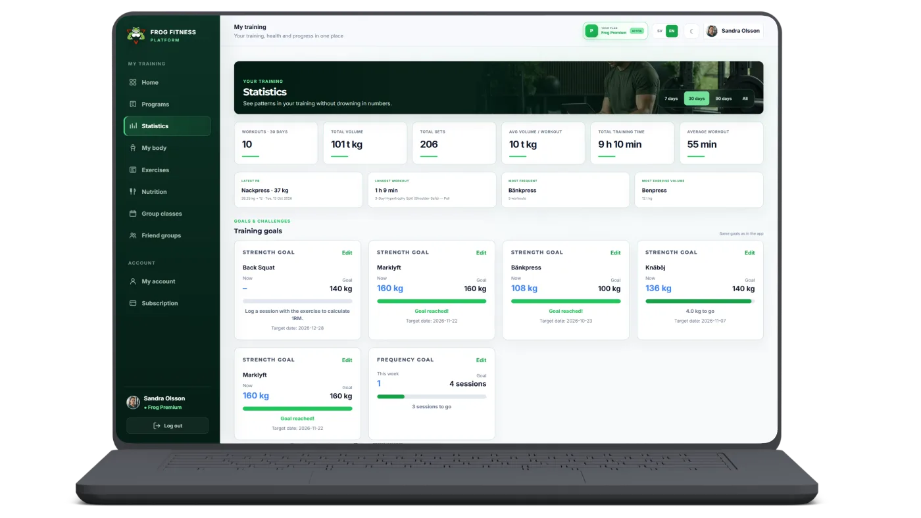921x518 pixels.
Task: Click the profile photo above Log out
Action: pyautogui.click(x=133, y=402)
